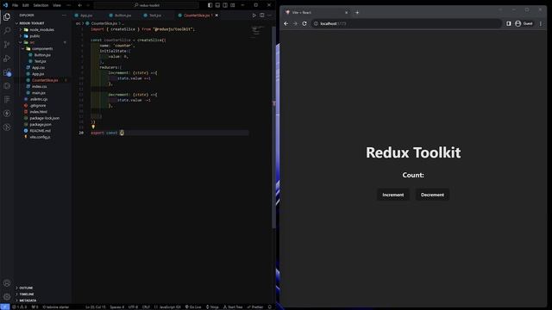This screenshot has height=310, width=552.
Task: Open the Source Control view
Action: click(7, 44)
